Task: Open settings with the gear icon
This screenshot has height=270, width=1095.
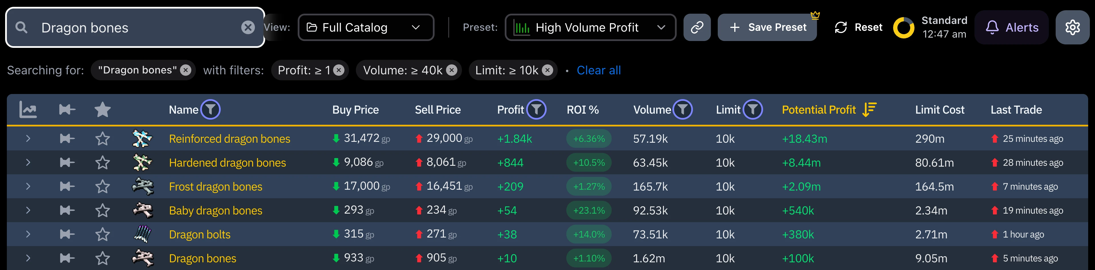Action: (1072, 28)
